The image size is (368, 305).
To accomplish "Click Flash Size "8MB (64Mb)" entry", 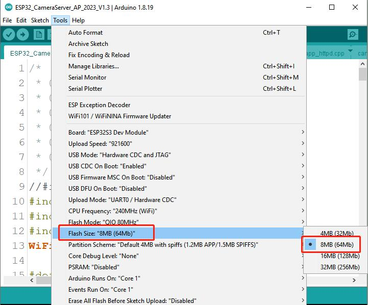I will 179,233.
